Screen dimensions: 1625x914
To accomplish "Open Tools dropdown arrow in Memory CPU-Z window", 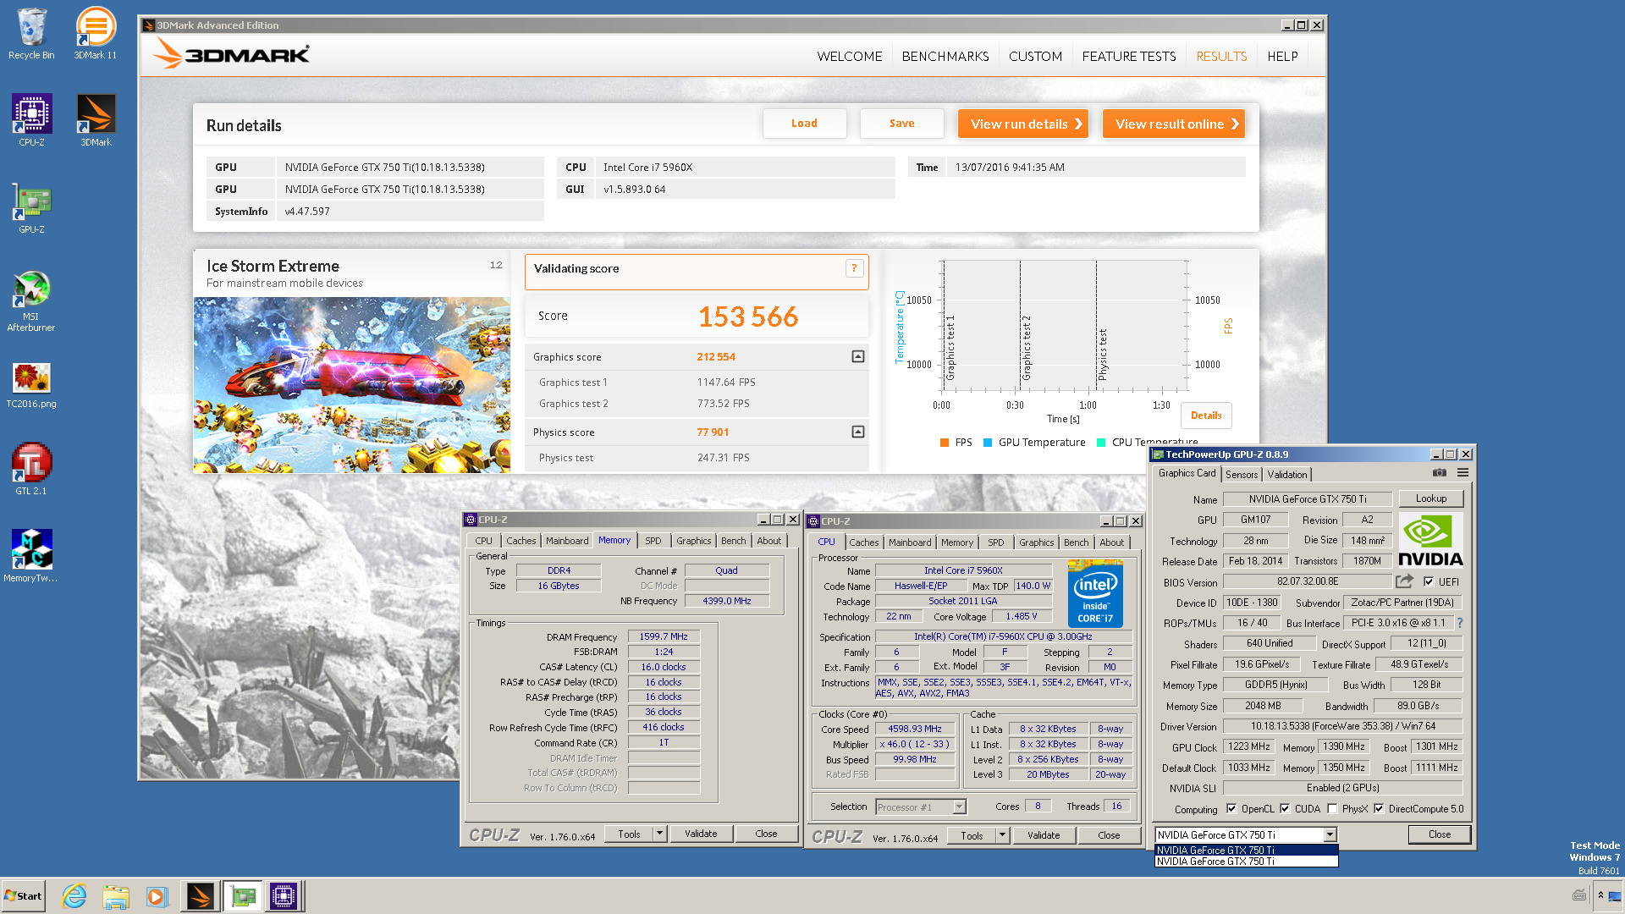I will coord(659,834).
